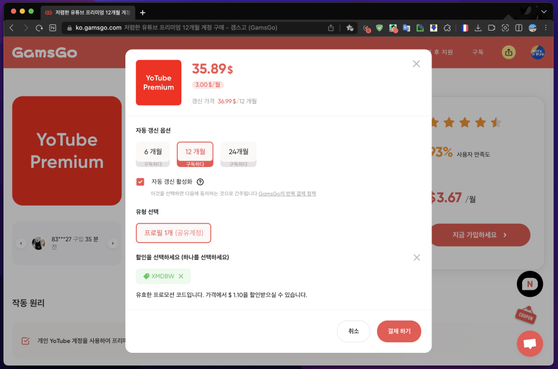Image resolution: width=558 pixels, height=369 pixels.
Task: Click the 3.00$/월 price badge
Action: tap(208, 85)
